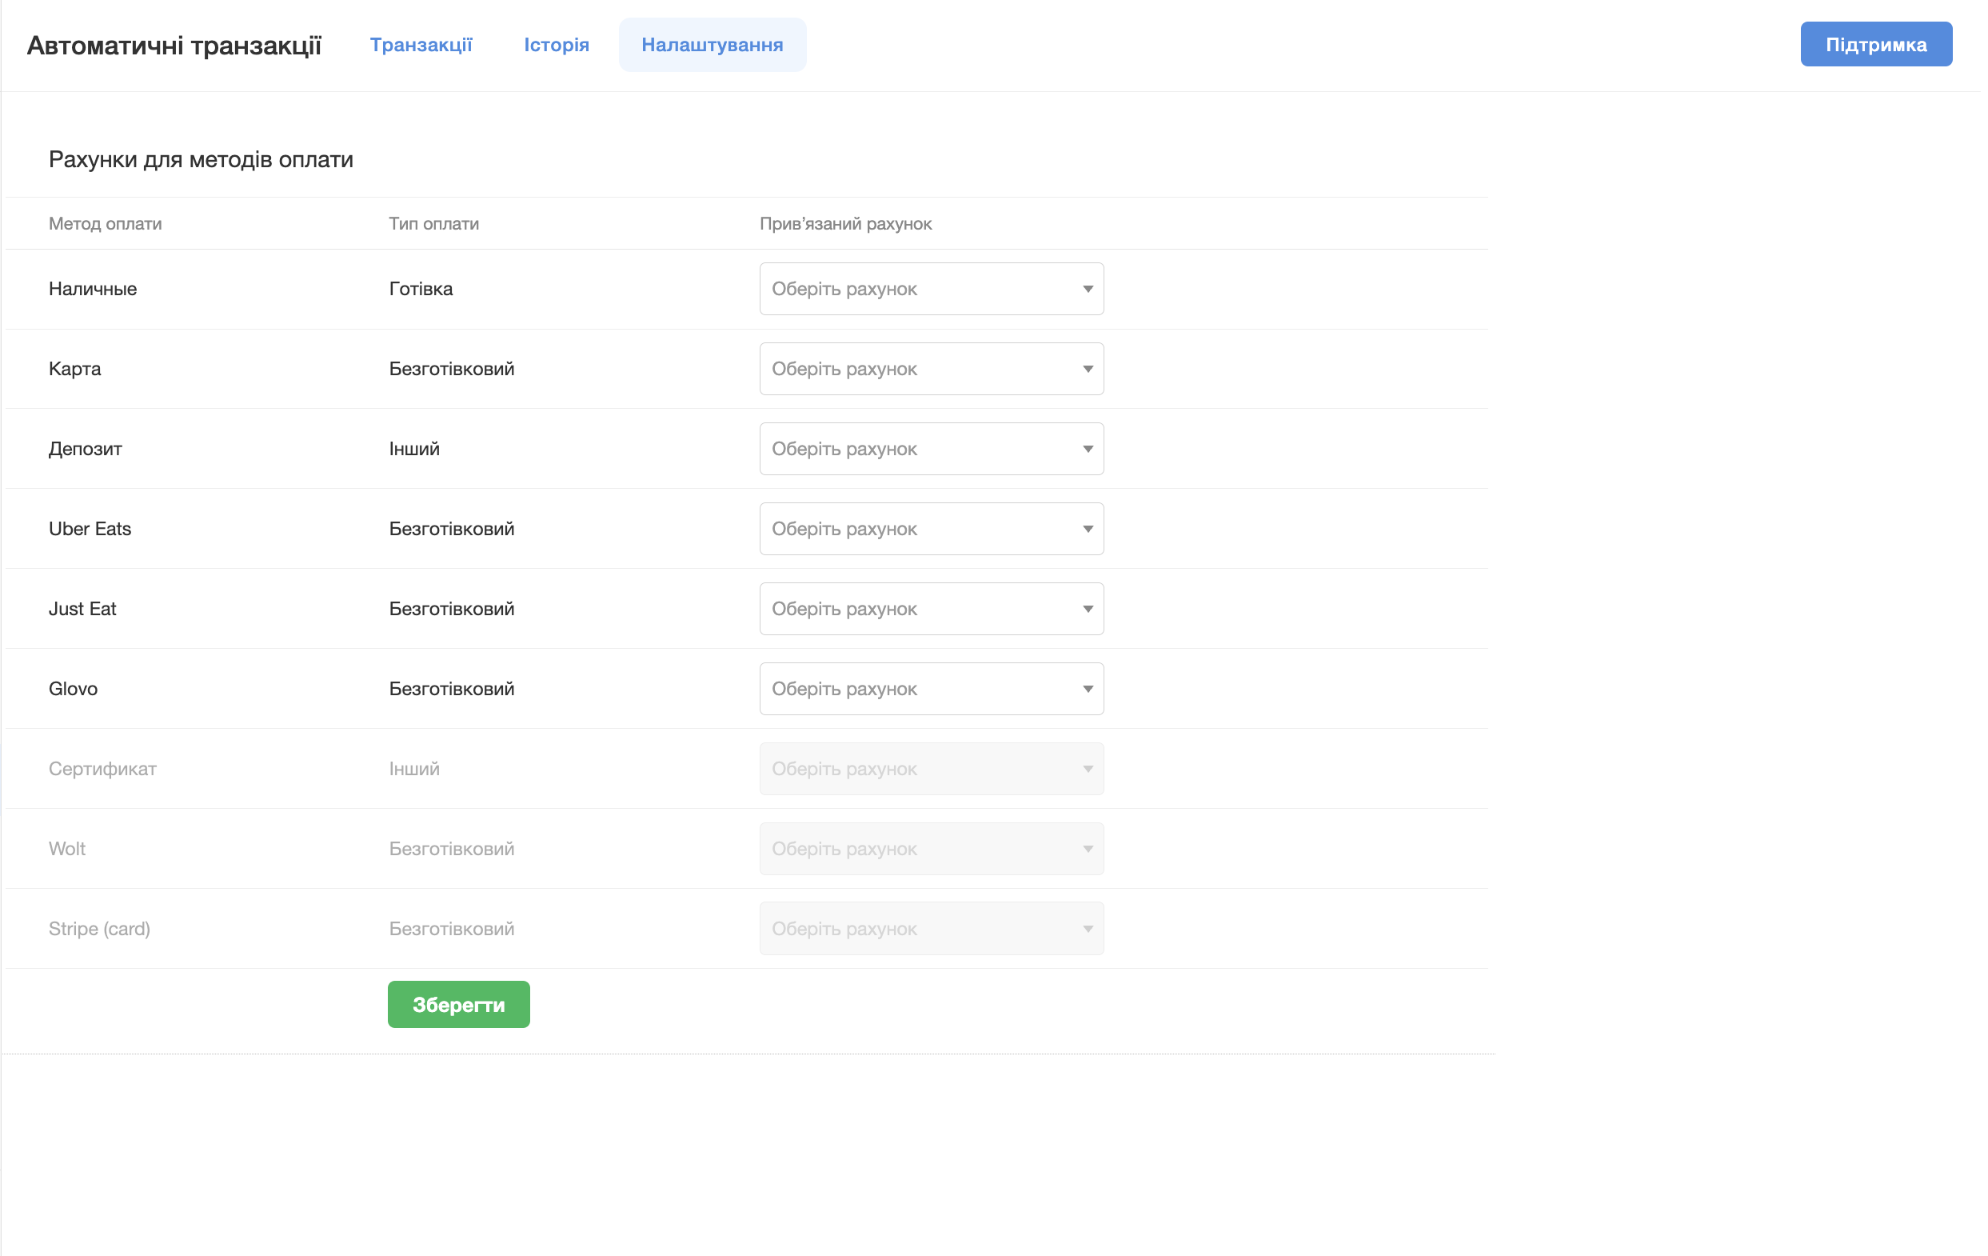1988x1256 pixels.
Task: Click disabled Сертификат account dropdown
Action: click(x=931, y=770)
